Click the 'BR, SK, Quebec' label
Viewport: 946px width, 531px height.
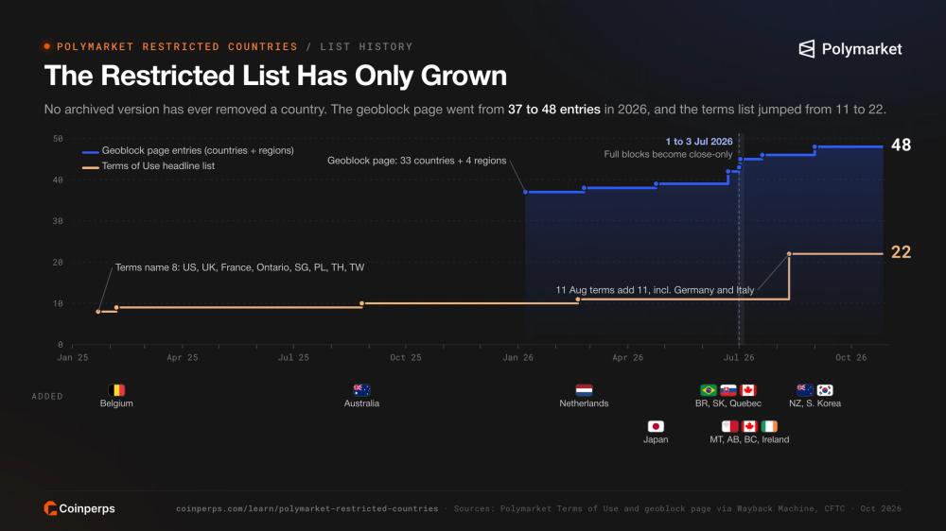(x=728, y=403)
